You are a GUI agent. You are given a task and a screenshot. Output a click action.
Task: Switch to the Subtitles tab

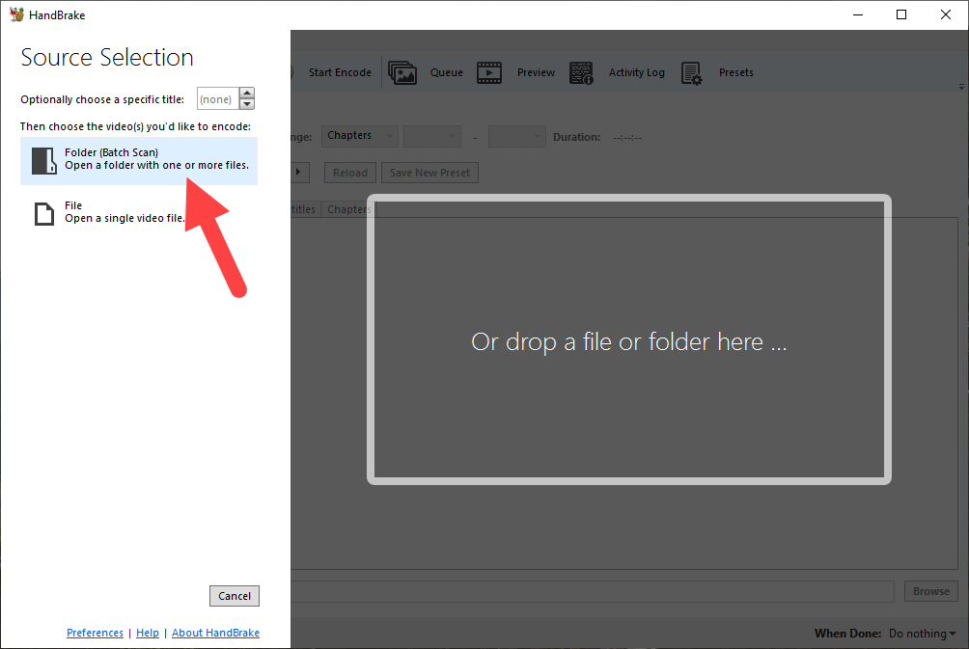[305, 209]
